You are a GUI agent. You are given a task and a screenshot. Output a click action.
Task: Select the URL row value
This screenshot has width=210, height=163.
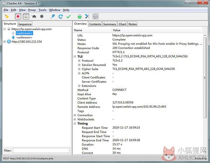(x=132, y=35)
